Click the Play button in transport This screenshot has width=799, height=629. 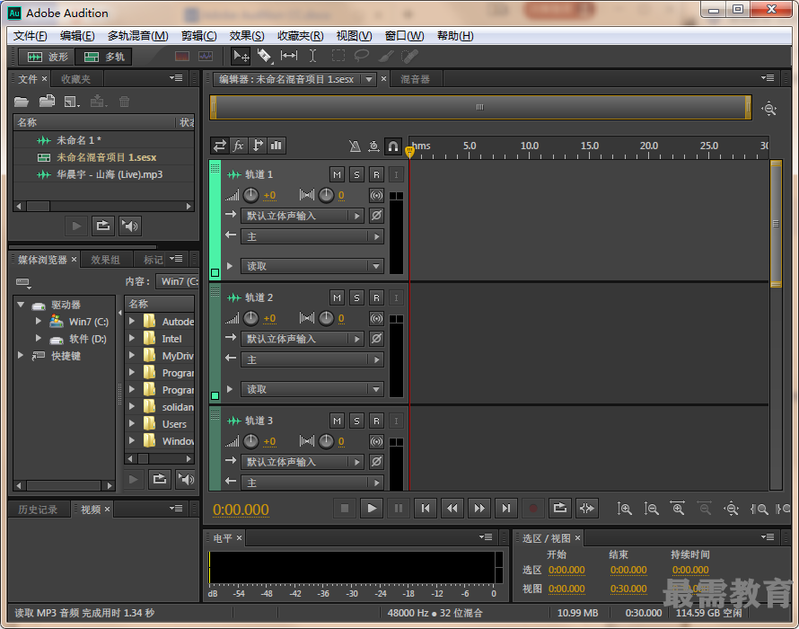[372, 508]
